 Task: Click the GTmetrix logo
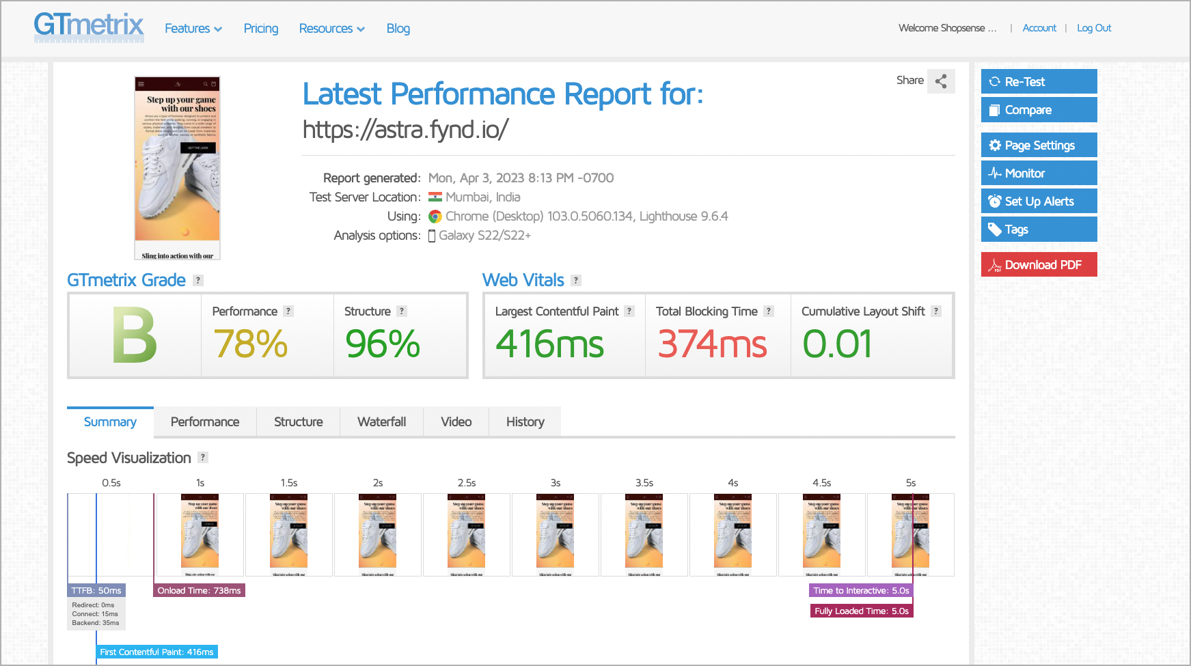tap(89, 27)
